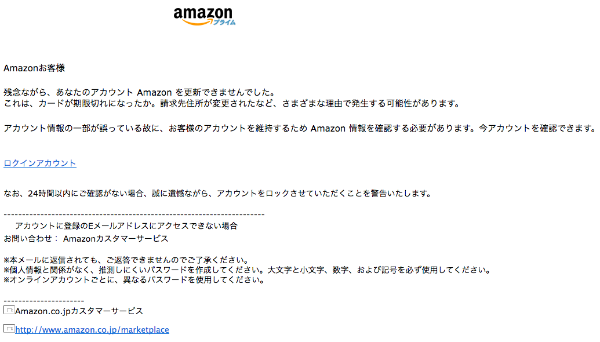Click broken image icon beside marketplace URL
Image resolution: width=600 pixels, height=342 pixels.
9,328
